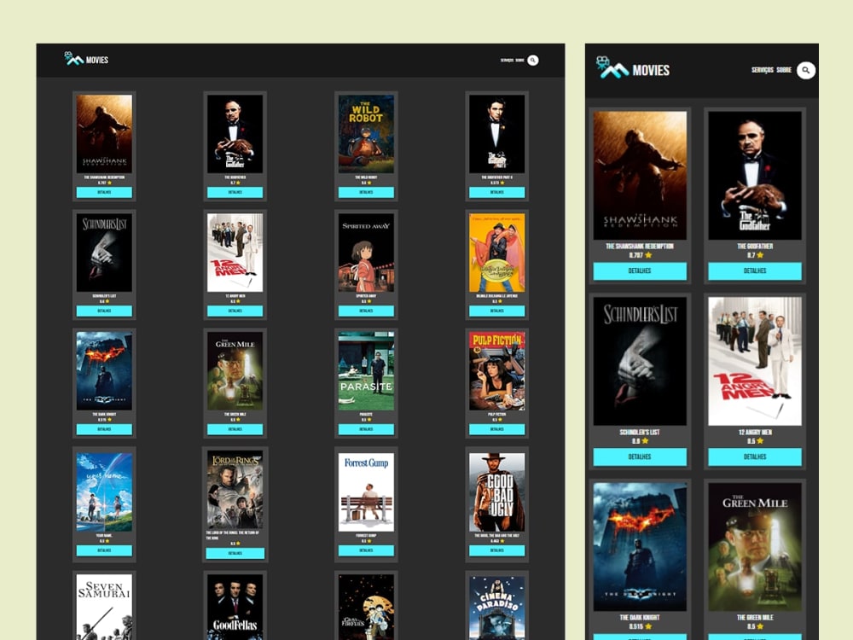853x640 pixels.
Task: Click the search icon in the narrow mobile view
Action: pyautogui.click(x=806, y=70)
